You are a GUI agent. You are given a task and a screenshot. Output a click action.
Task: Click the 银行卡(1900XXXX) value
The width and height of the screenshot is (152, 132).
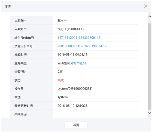(x=71, y=29)
